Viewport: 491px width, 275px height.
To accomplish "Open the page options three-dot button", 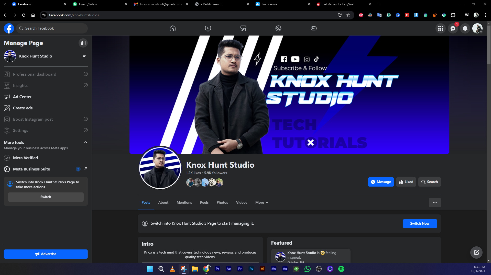I will point(435,203).
